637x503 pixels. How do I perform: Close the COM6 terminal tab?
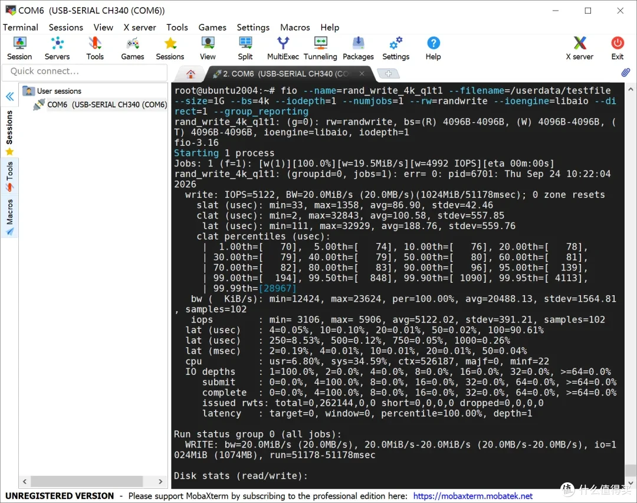point(362,74)
